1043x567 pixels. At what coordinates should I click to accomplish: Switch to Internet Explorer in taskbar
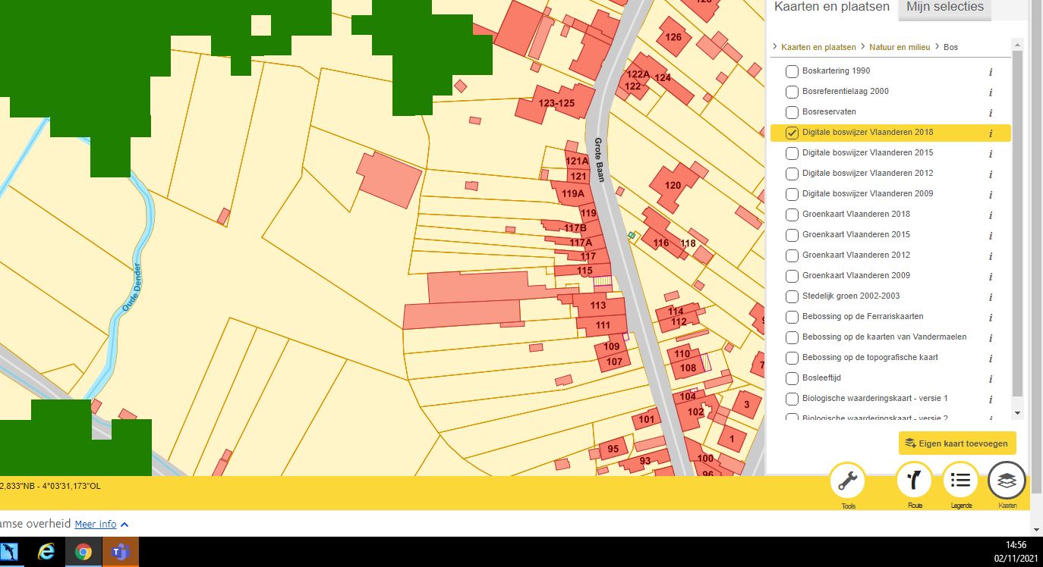(47, 552)
